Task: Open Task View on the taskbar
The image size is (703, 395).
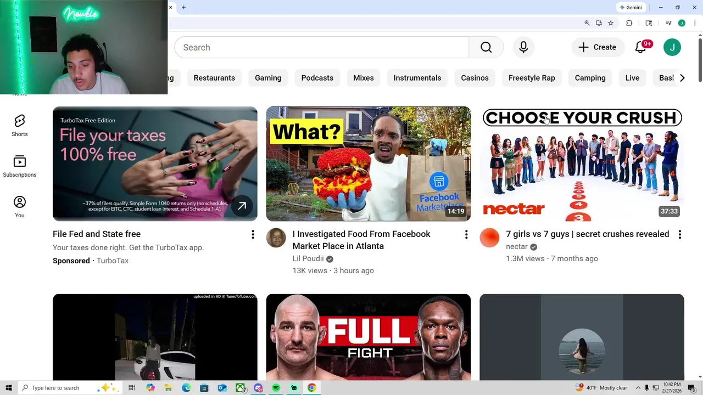Action: (132, 388)
